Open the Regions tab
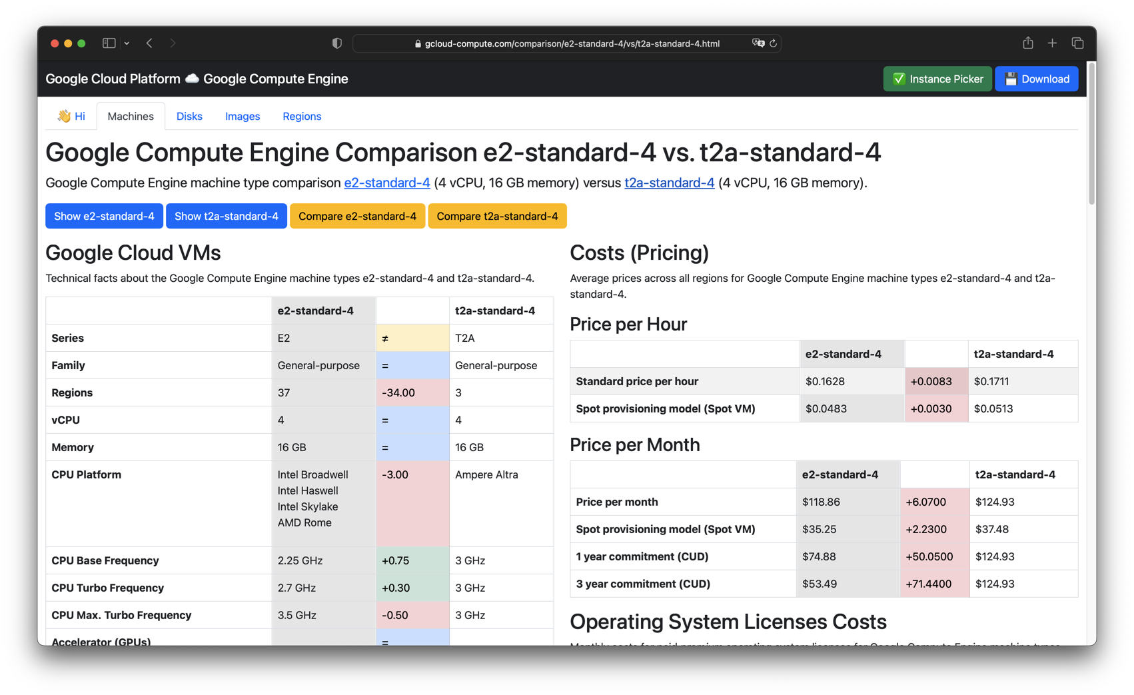Viewport: 1134px width, 695px height. coord(302,116)
